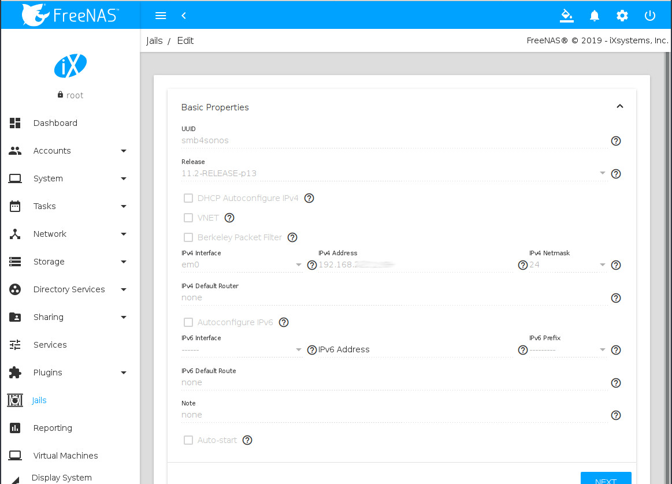Click the power icon in top bar
The image size is (672, 484).
pyautogui.click(x=650, y=16)
